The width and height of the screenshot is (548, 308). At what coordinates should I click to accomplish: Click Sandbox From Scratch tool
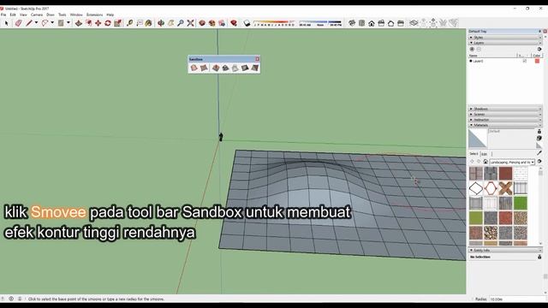[204, 68]
